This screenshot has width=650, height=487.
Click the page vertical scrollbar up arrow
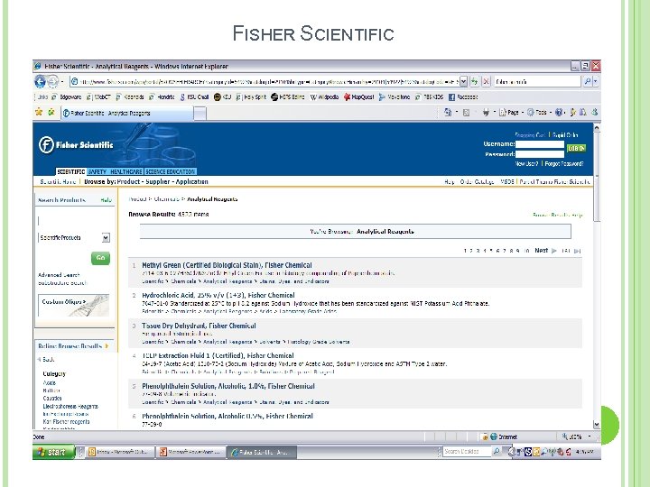pyautogui.click(x=597, y=127)
